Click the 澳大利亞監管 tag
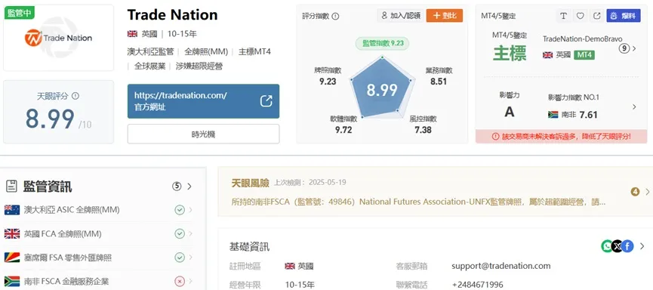The image size is (653, 290). [x=150, y=51]
